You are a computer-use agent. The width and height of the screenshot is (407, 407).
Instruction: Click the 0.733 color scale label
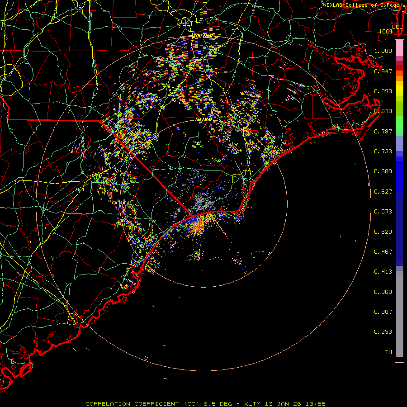coord(383,151)
